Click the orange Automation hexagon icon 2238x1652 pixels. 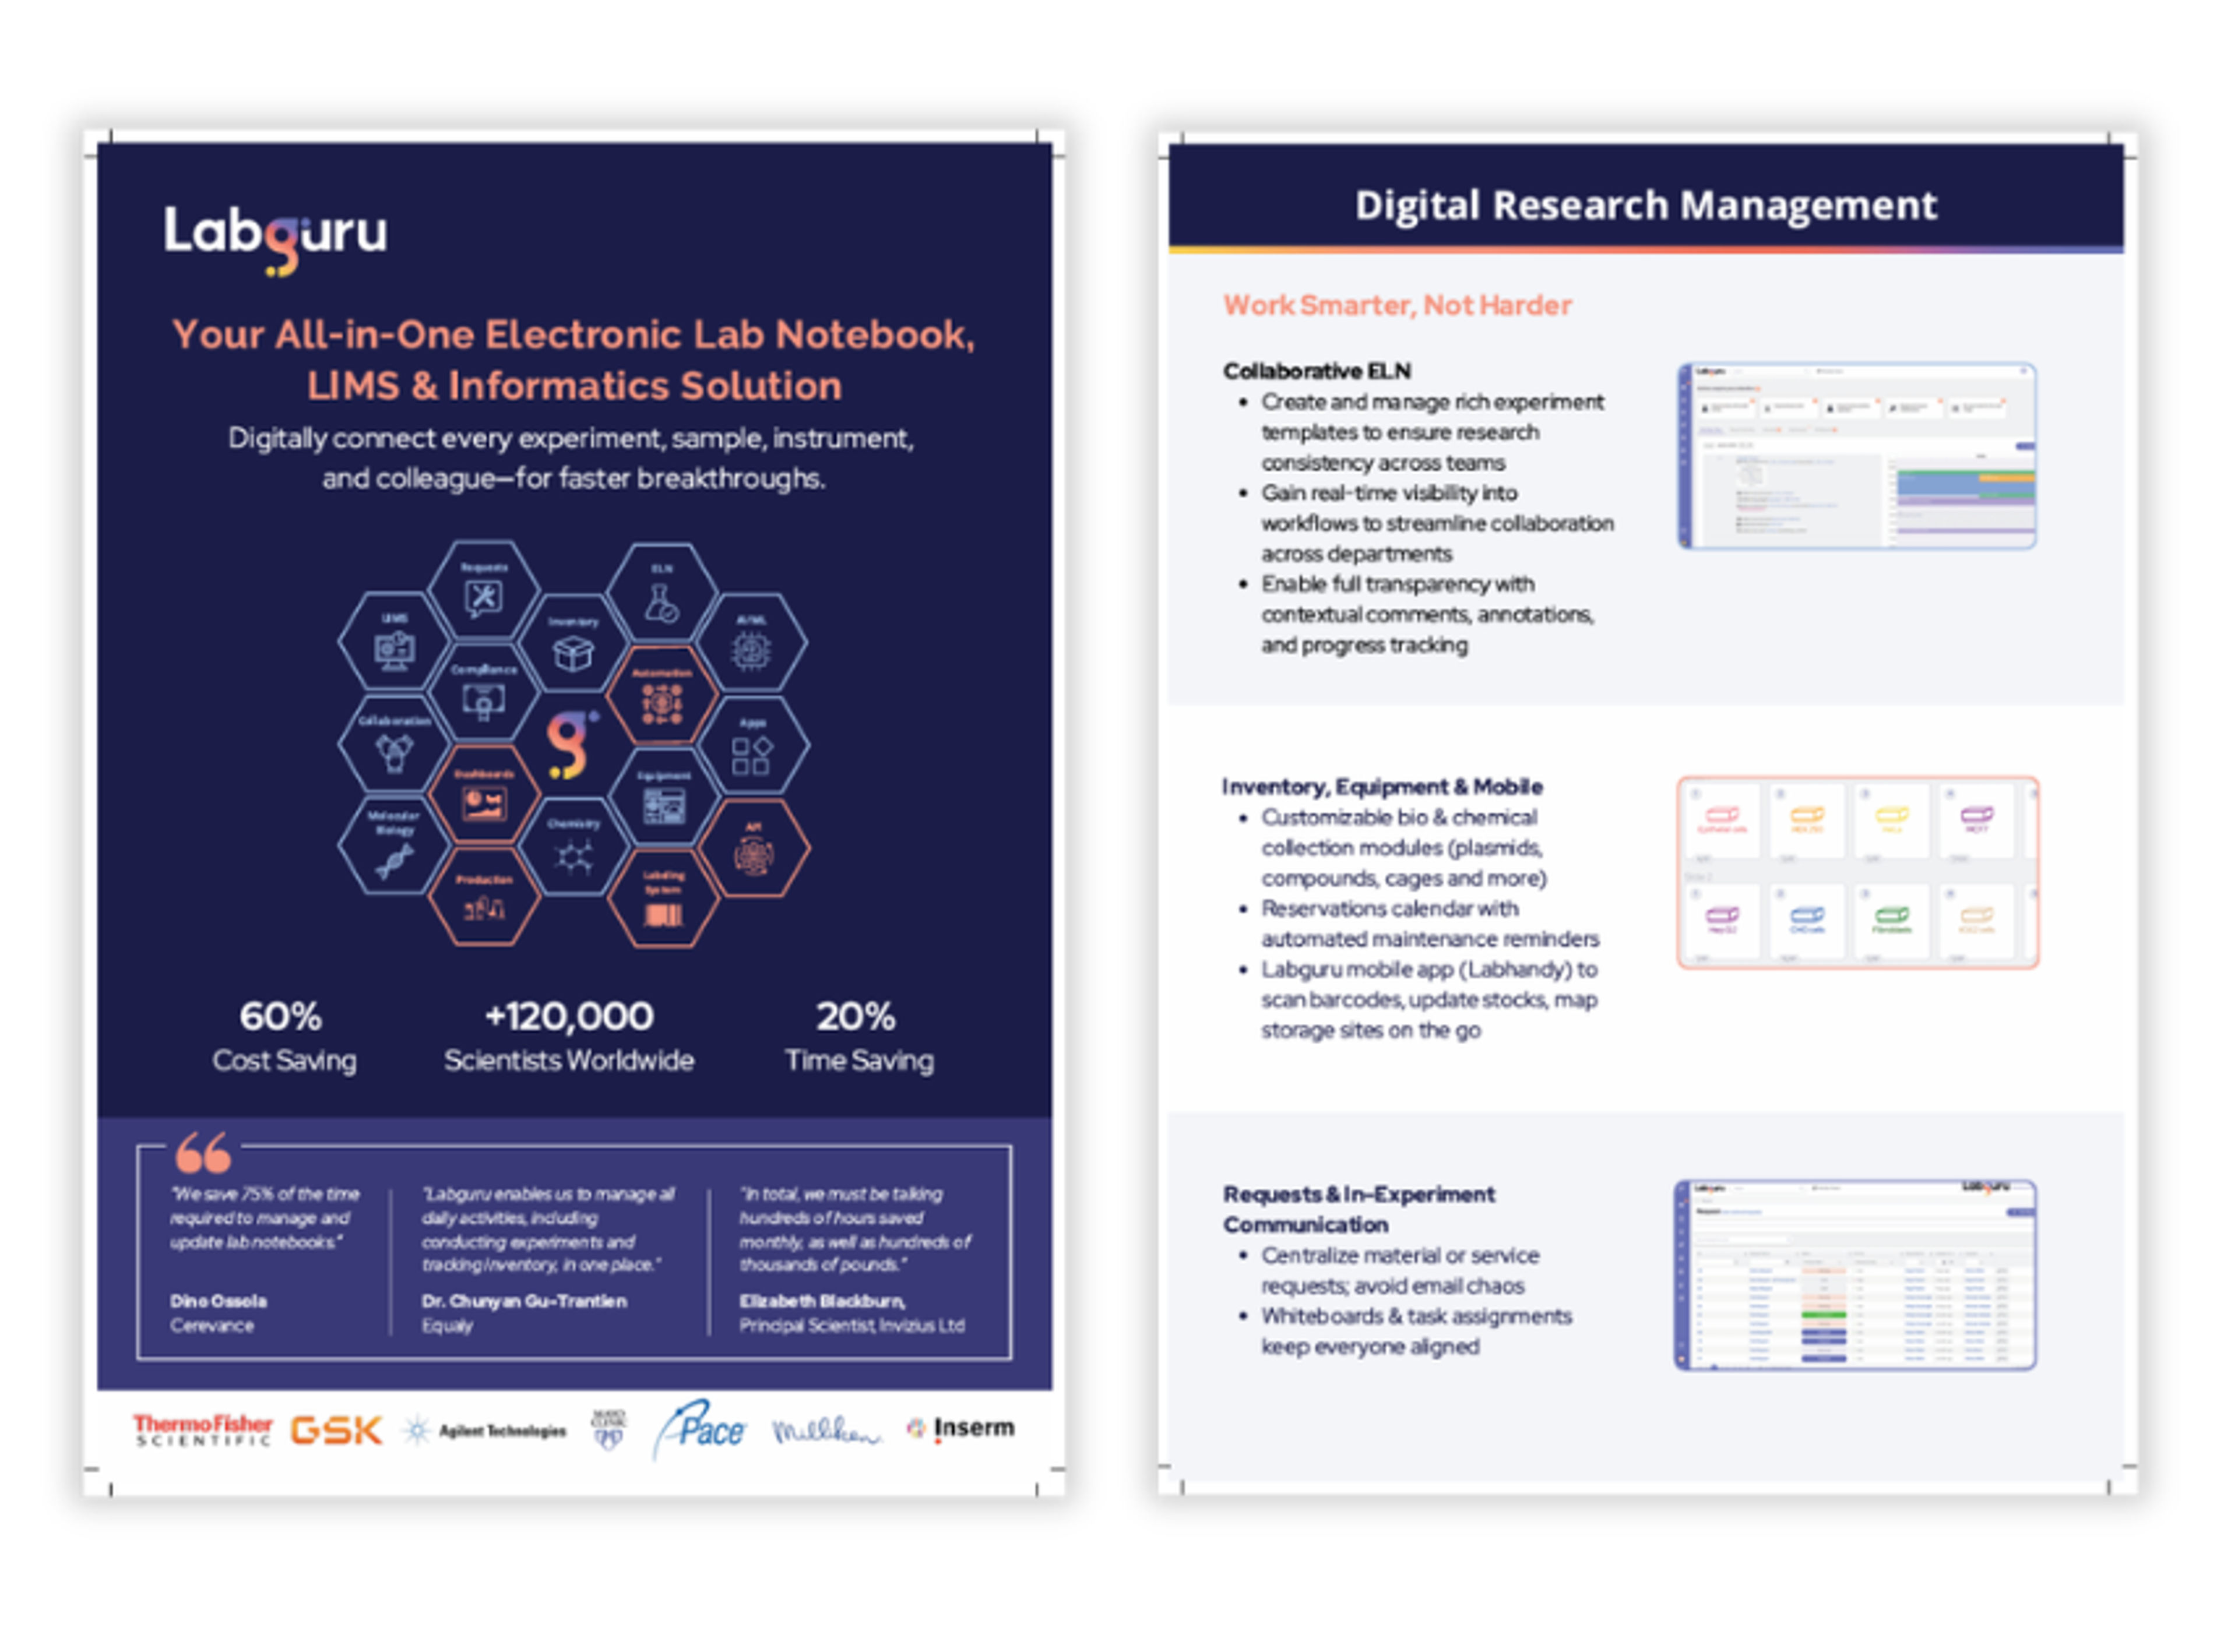(x=662, y=696)
